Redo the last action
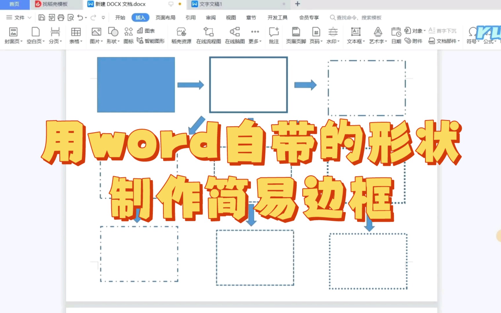 93,18
